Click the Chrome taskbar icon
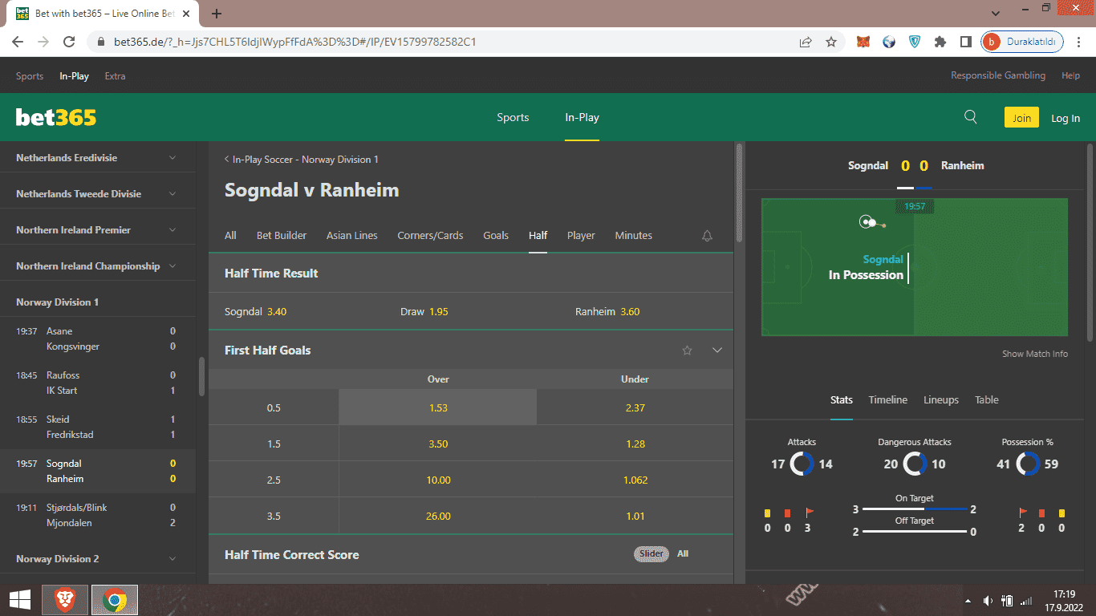 (115, 599)
